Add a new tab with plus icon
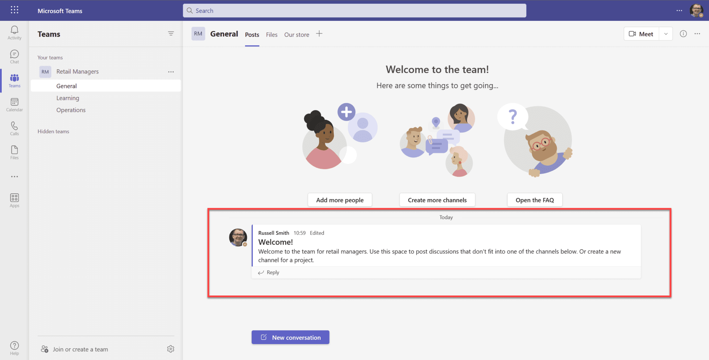The height and width of the screenshot is (360, 709). point(319,34)
